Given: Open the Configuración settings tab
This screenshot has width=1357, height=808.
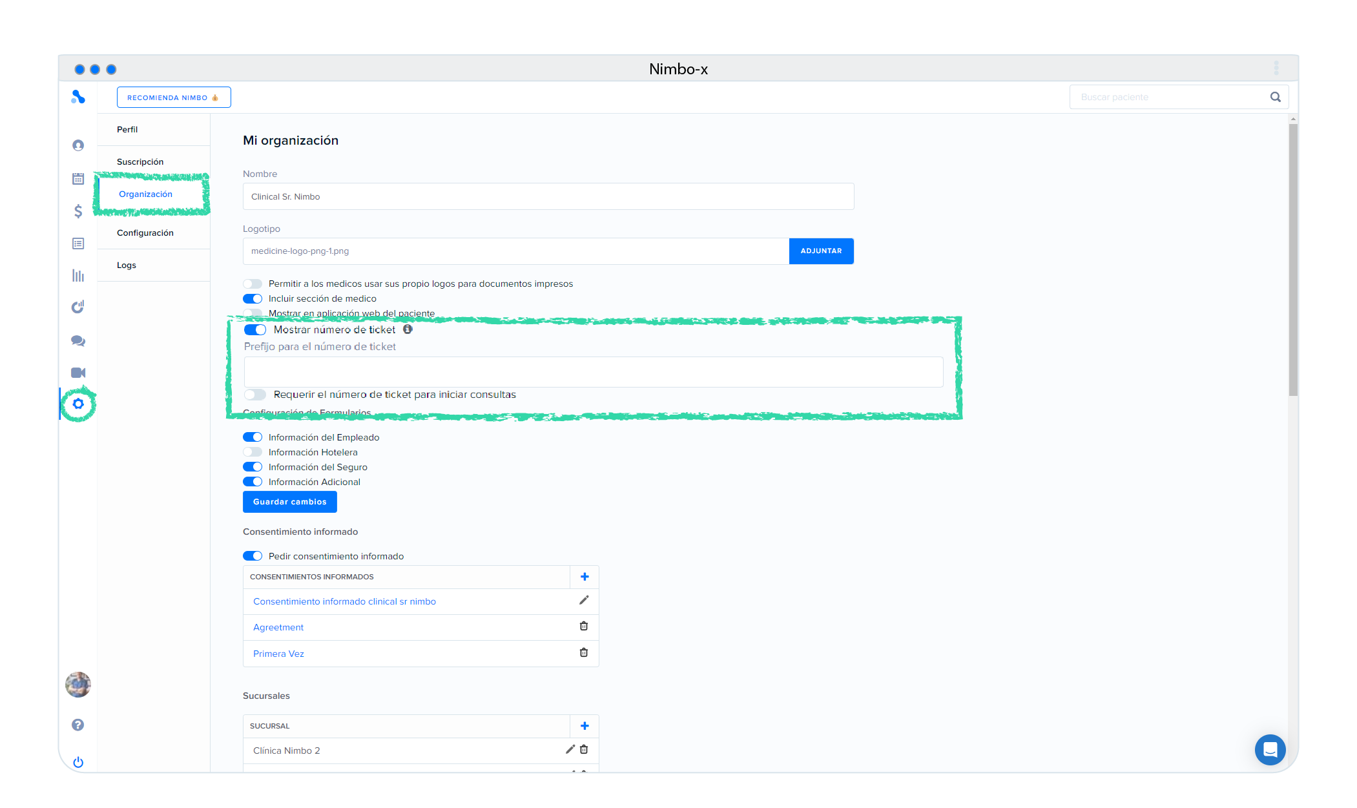Looking at the screenshot, I should (145, 233).
